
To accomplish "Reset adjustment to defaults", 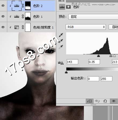I will 105,101.
